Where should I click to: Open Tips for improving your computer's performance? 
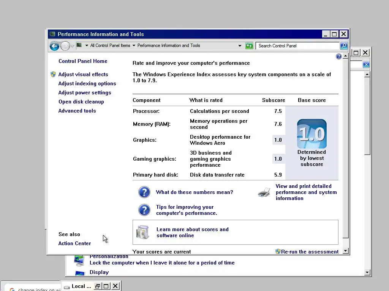(187, 210)
